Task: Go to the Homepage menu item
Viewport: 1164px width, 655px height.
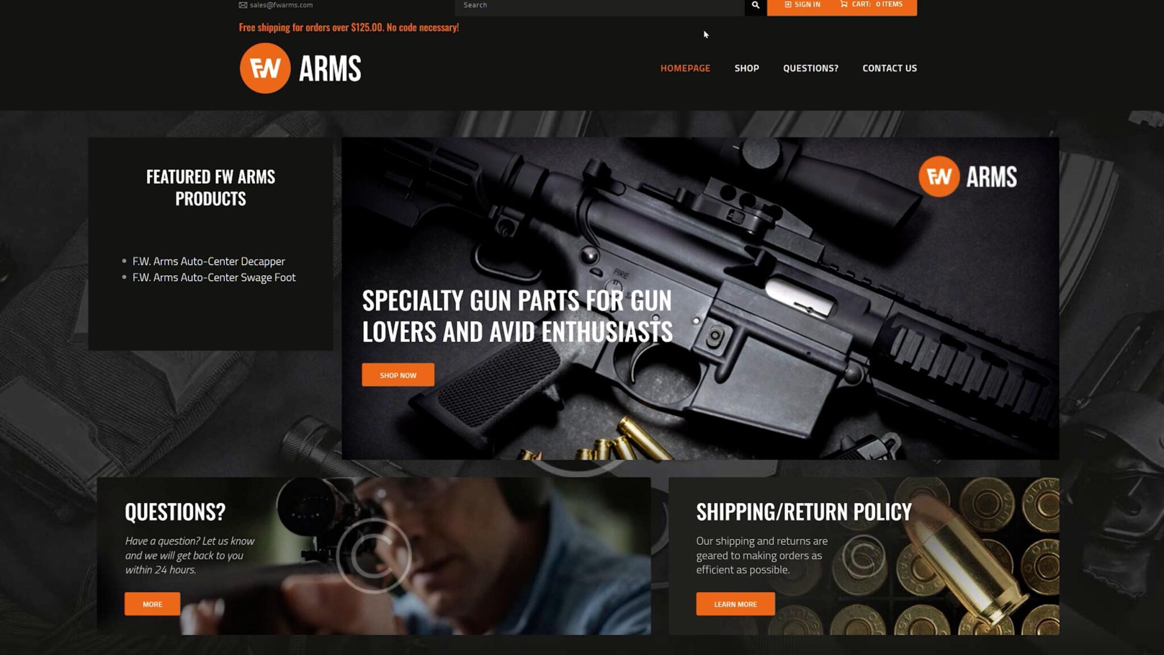Action: point(685,68)
